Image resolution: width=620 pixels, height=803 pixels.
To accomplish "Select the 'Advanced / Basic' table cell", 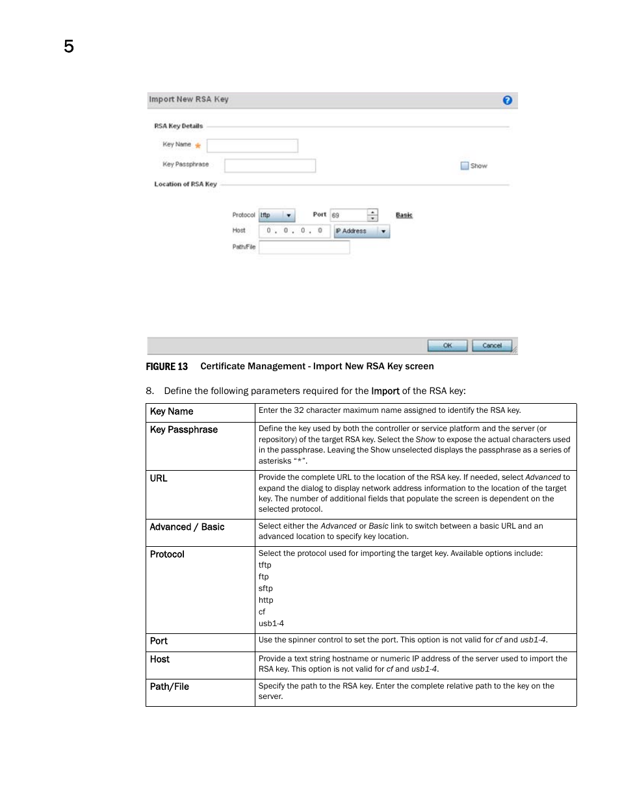I will tap(200, 533).
